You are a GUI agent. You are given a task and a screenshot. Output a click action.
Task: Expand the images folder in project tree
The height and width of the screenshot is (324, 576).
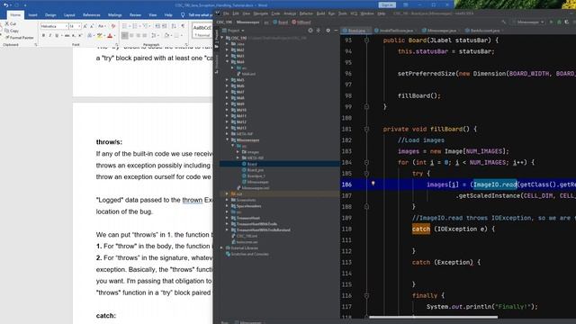pyautogui.click(x=238, y=152)
